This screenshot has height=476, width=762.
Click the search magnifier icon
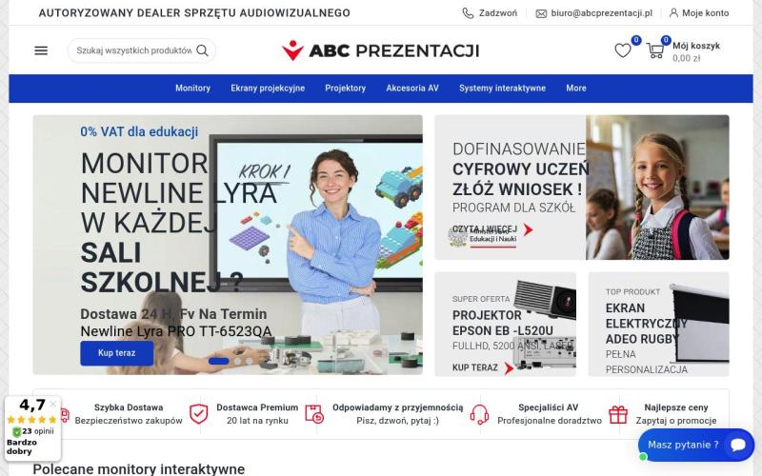coord(202,50)
